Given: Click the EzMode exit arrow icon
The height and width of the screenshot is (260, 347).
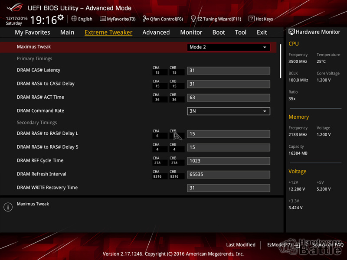Looking at the screenshot, I should (297, 245).
